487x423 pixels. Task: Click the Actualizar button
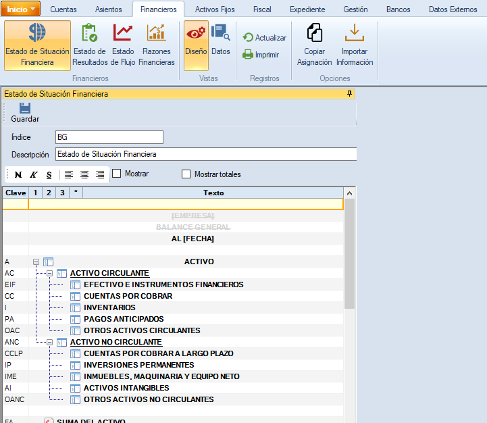point(265,38)
